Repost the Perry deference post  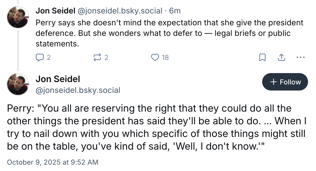(97, 57)
